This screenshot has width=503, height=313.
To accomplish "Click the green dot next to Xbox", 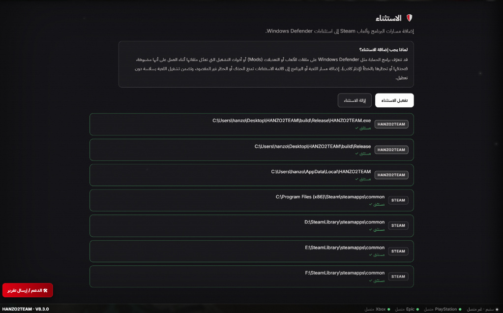I will click(389, 310).
